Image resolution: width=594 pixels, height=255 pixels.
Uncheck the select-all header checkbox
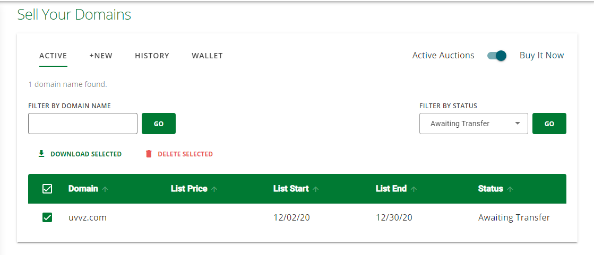coord(47,189)
